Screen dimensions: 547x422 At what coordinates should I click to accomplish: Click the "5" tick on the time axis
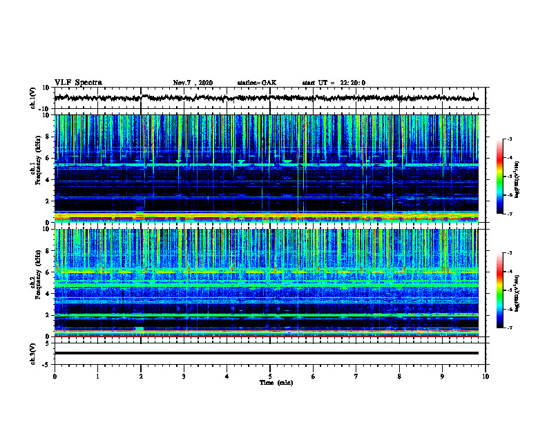coord(270,376)
